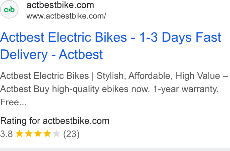Click the 3.8 rating score
Image resolution: width=230 pixels, height=151 pixels.
pos(6,134)
